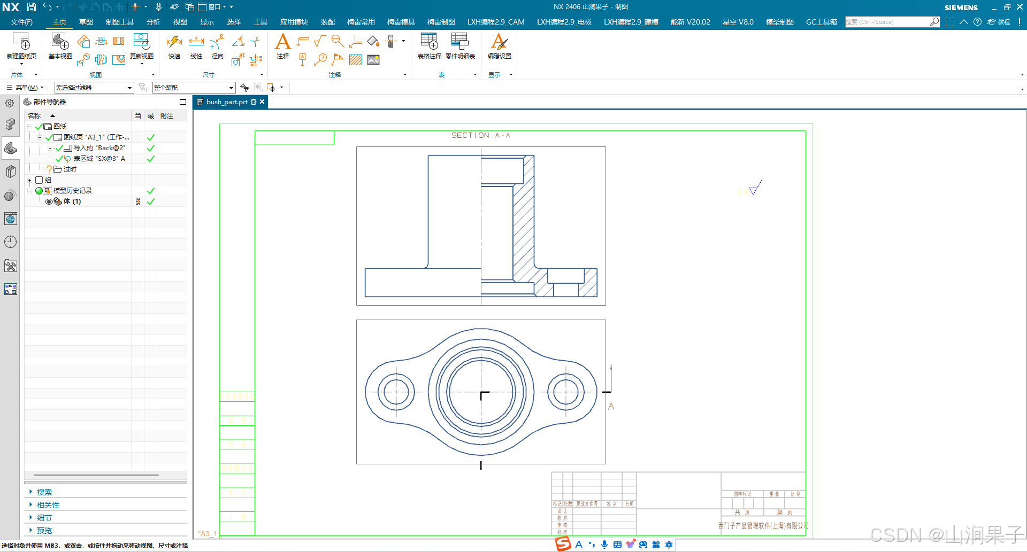Open the web browser sidebar icon
Screen dimensions: 1027x552
[10, 219]
